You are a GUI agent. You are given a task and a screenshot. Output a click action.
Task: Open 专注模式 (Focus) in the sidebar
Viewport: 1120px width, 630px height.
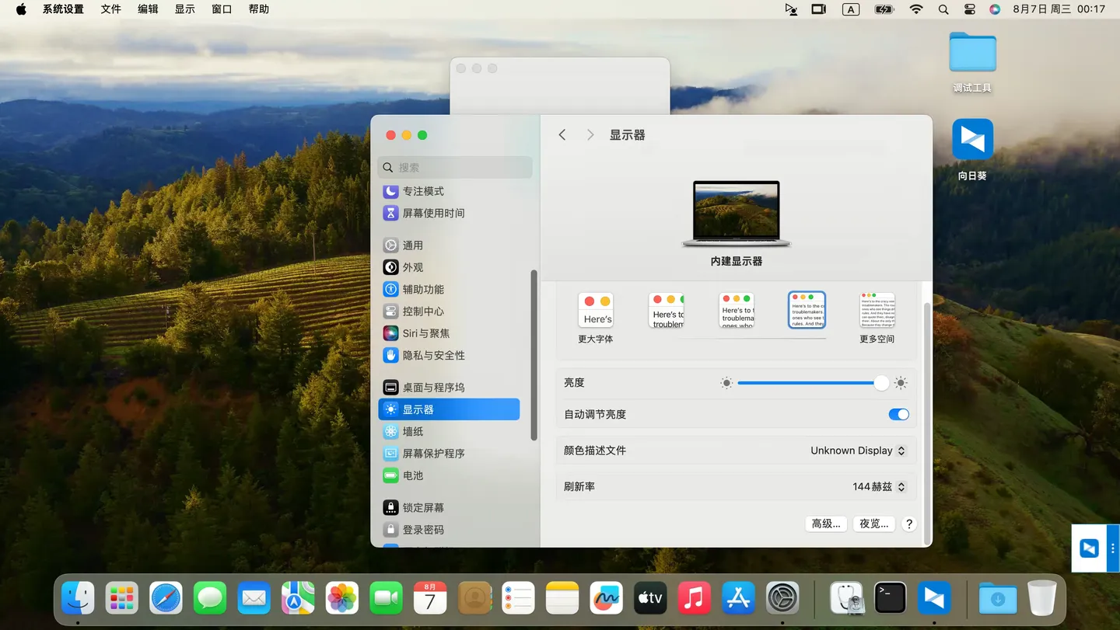[x=422, y=191]
